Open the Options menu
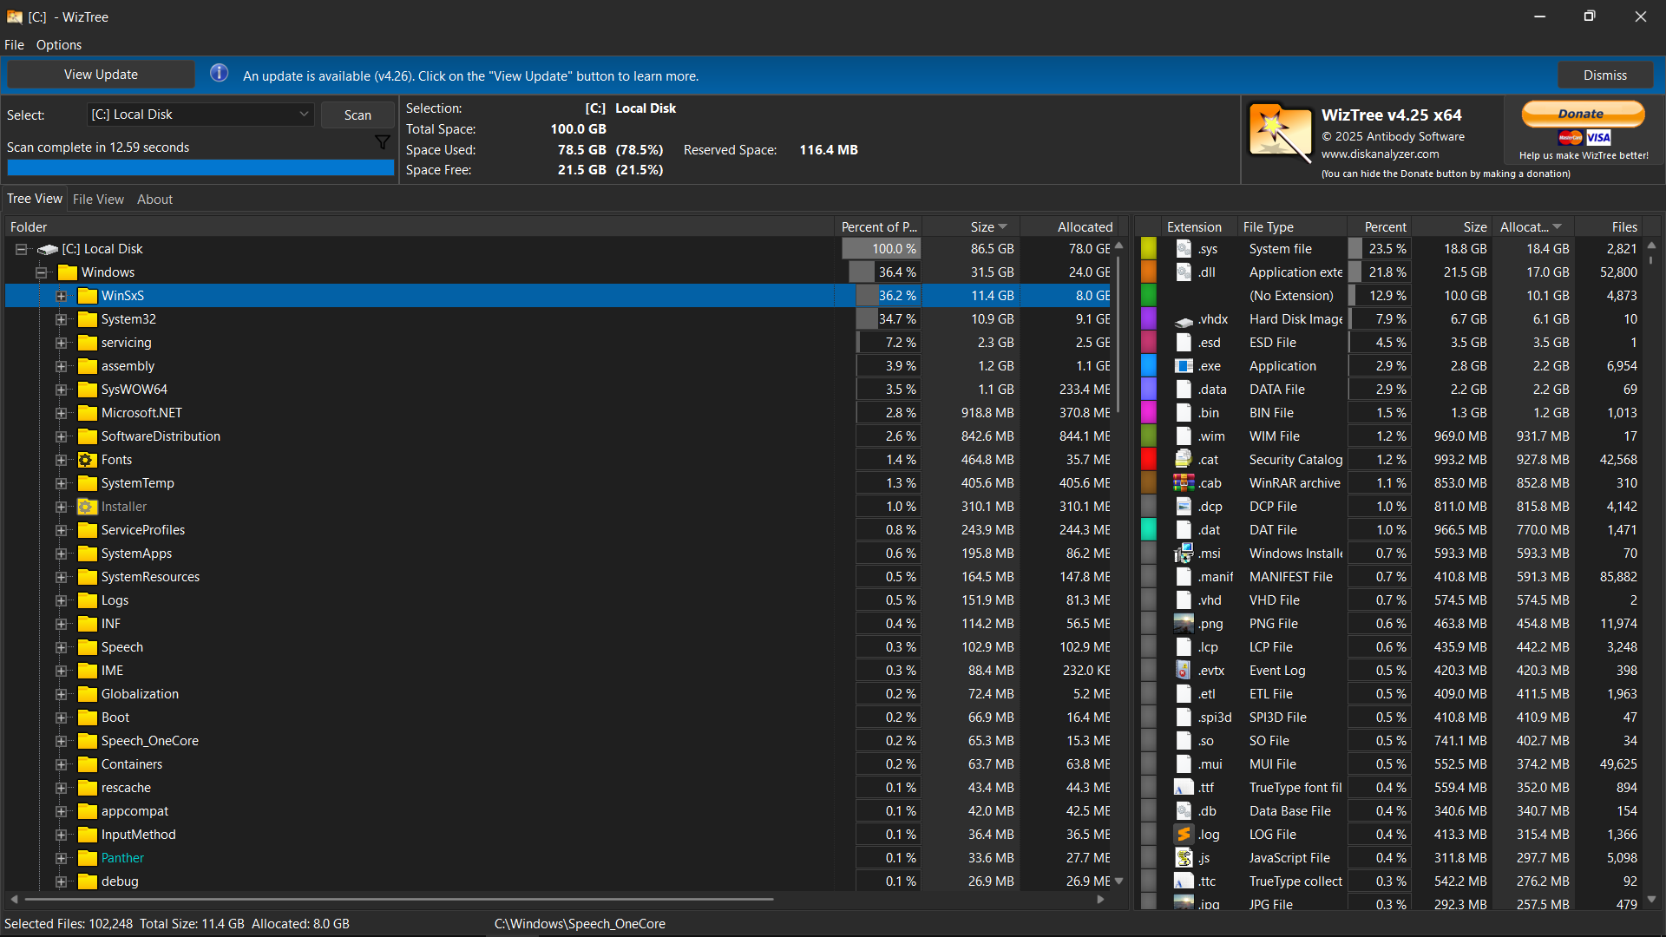 59,45
